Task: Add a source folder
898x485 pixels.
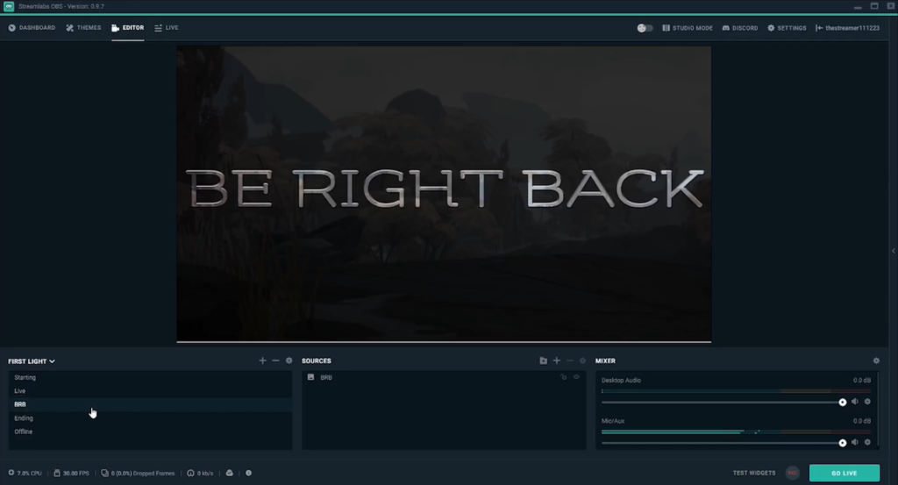Action: pos(543,360)
